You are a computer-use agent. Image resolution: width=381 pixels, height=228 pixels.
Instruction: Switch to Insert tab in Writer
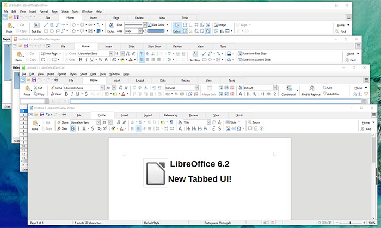pos(125,115)
